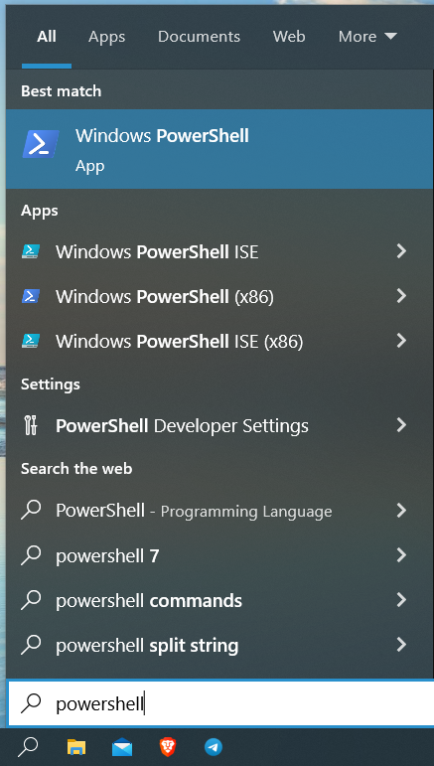
Task: Click the PowerShell Developer Settings tools icon
Action: point(30,425)
